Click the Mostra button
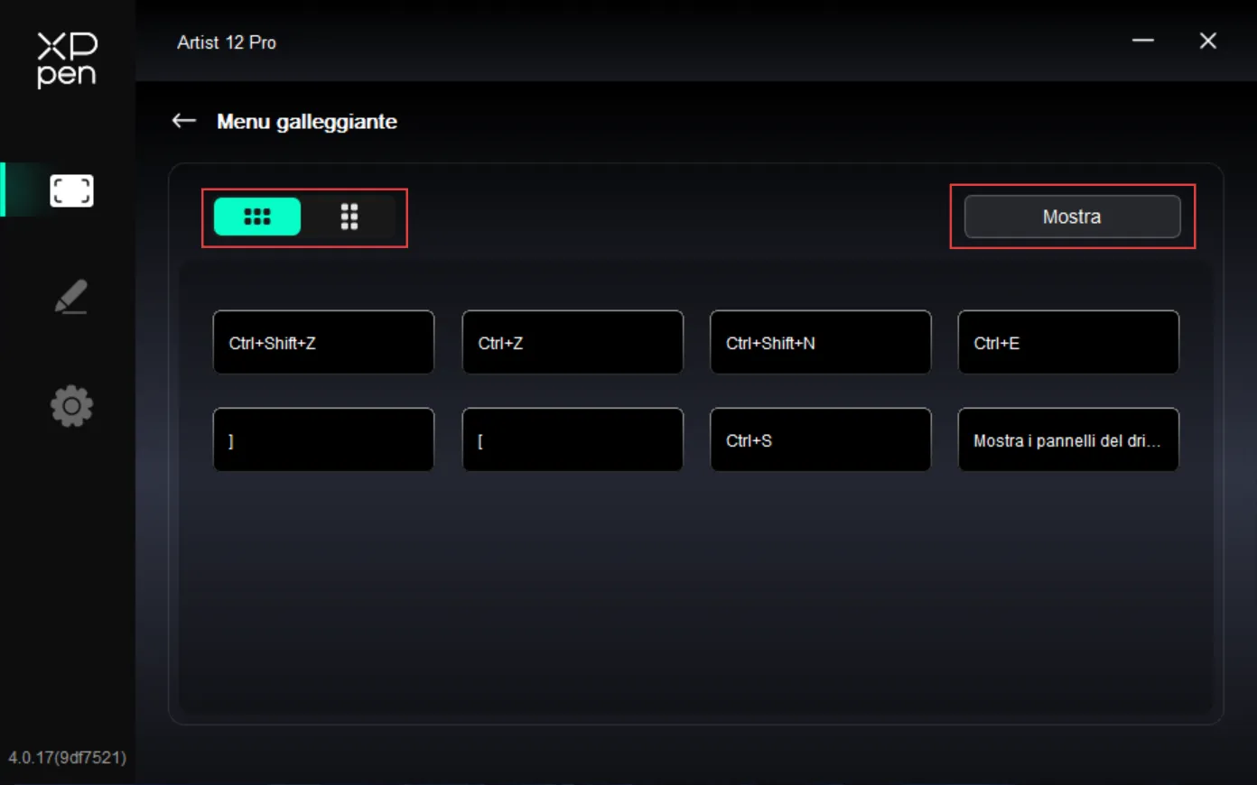This screenshot has width=1257, height=785. 1072,217
